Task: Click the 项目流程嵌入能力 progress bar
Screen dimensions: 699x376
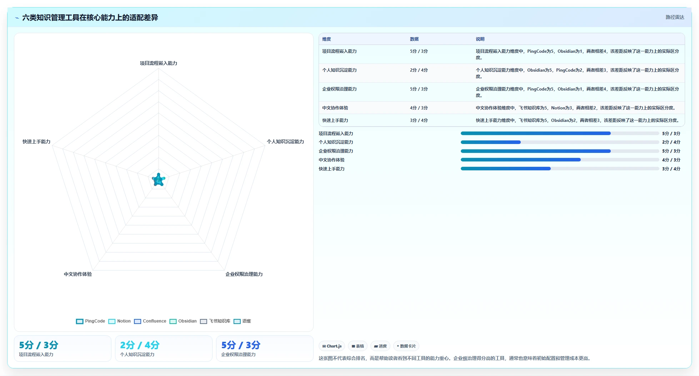Action: tap(560, 133)
